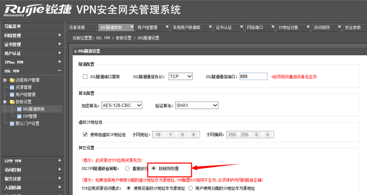367x195 pixels.
Task: Click the 远程用户管理 folder icon
Action: 11,80
